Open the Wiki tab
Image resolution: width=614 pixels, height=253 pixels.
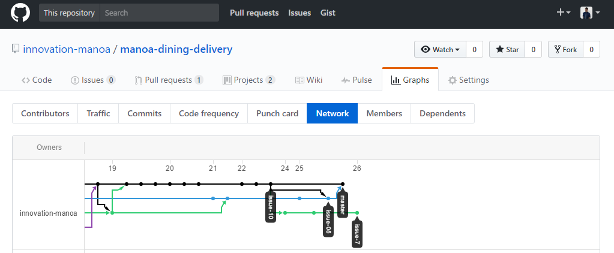click(x=309, y=80)
